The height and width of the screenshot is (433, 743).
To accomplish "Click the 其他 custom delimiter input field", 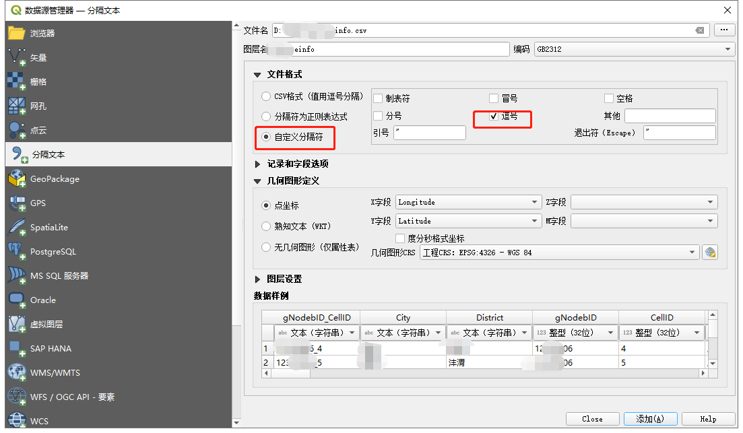I will click(x=670, y=116).
